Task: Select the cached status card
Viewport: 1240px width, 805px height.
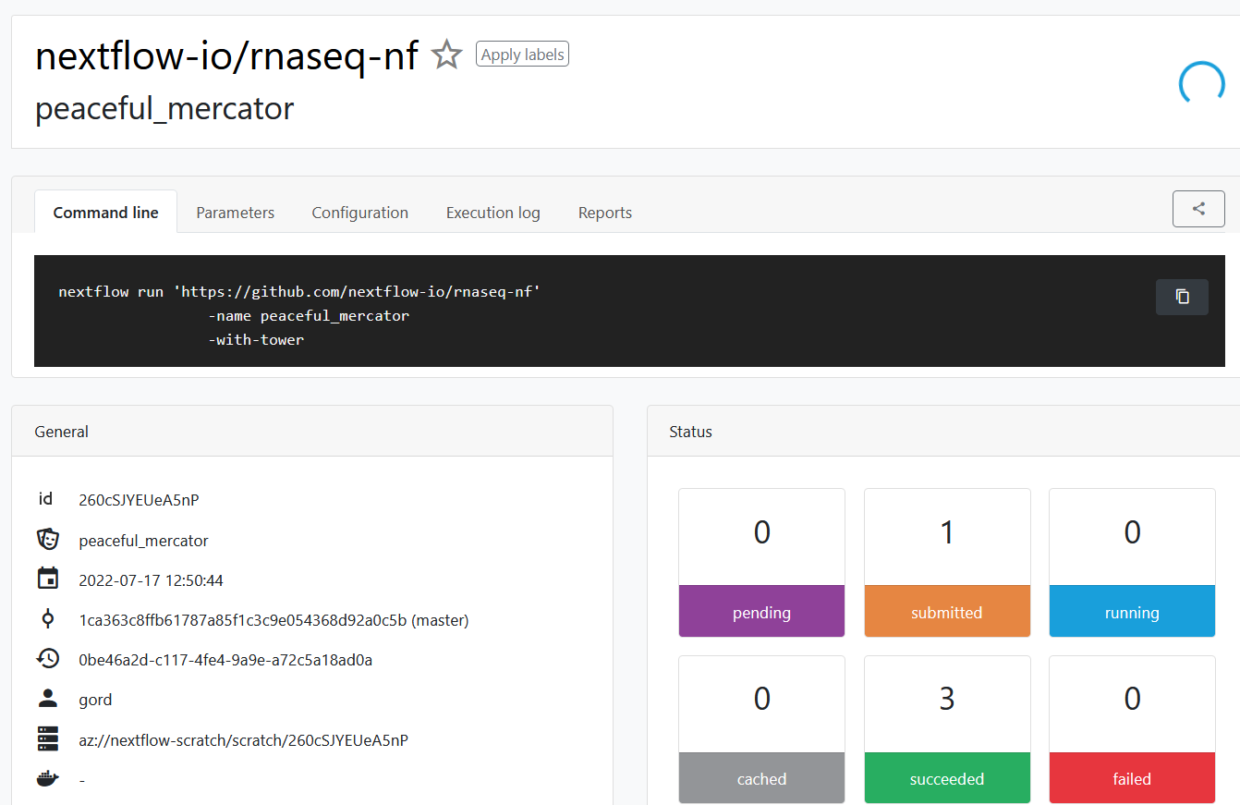Action: click(762, 729)
